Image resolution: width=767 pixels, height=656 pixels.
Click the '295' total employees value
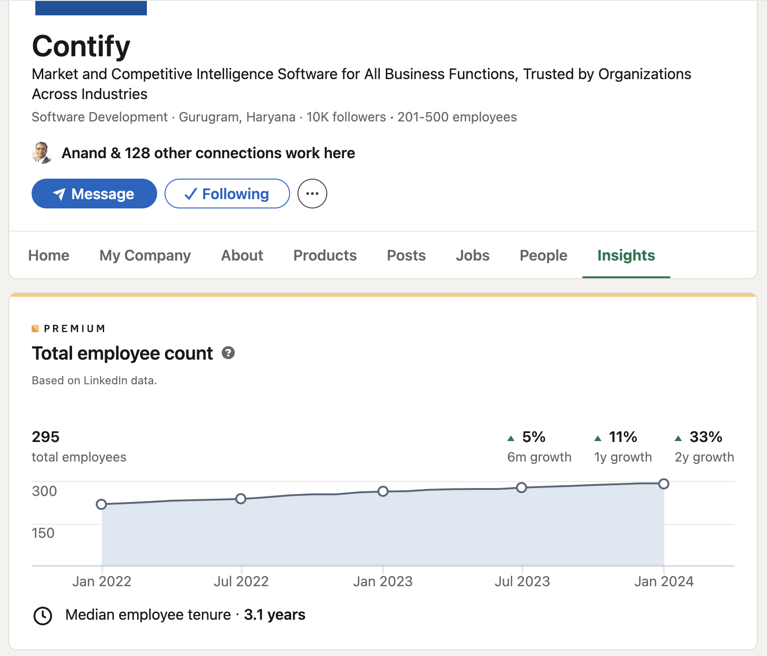[46, 437]
